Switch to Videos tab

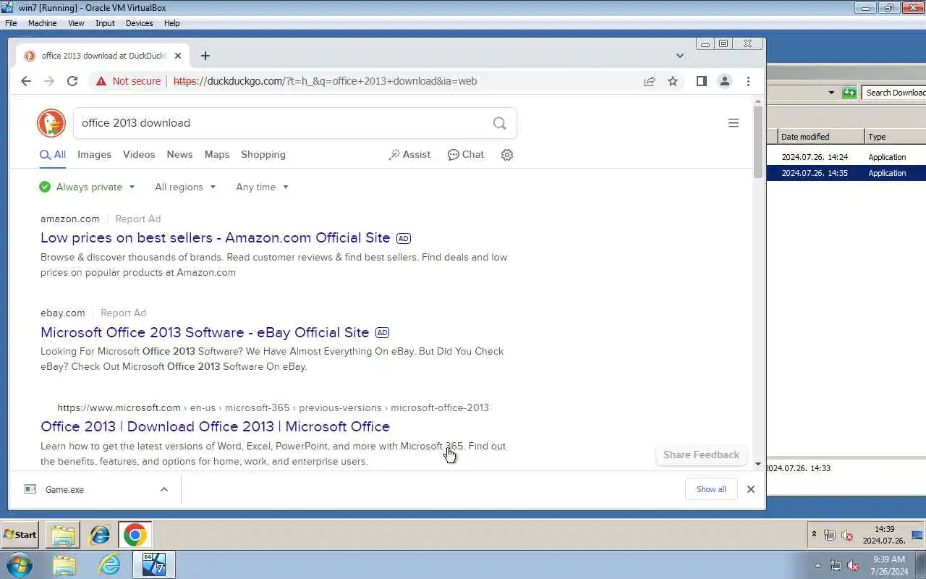[139, 155]
